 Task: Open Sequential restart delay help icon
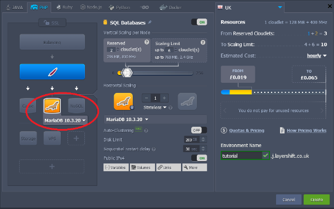coord(154,149)
